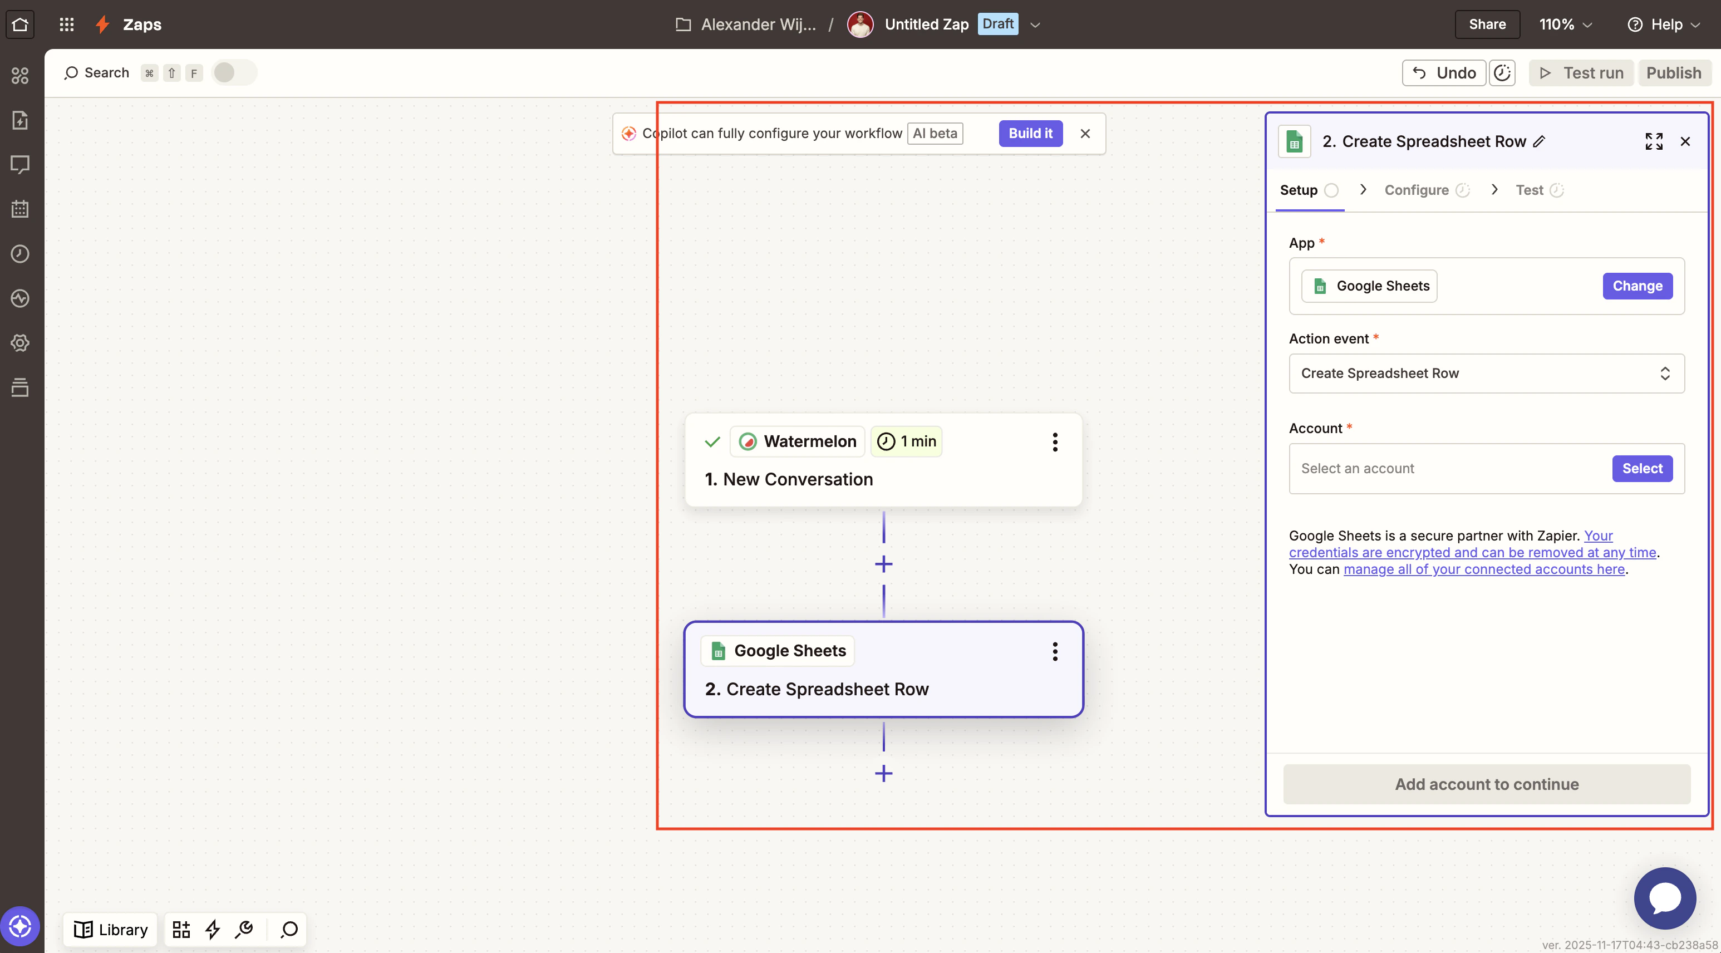Screen dimensions: 1721x953
Task: Click Change to switch the app
Action: [1638, 286]
